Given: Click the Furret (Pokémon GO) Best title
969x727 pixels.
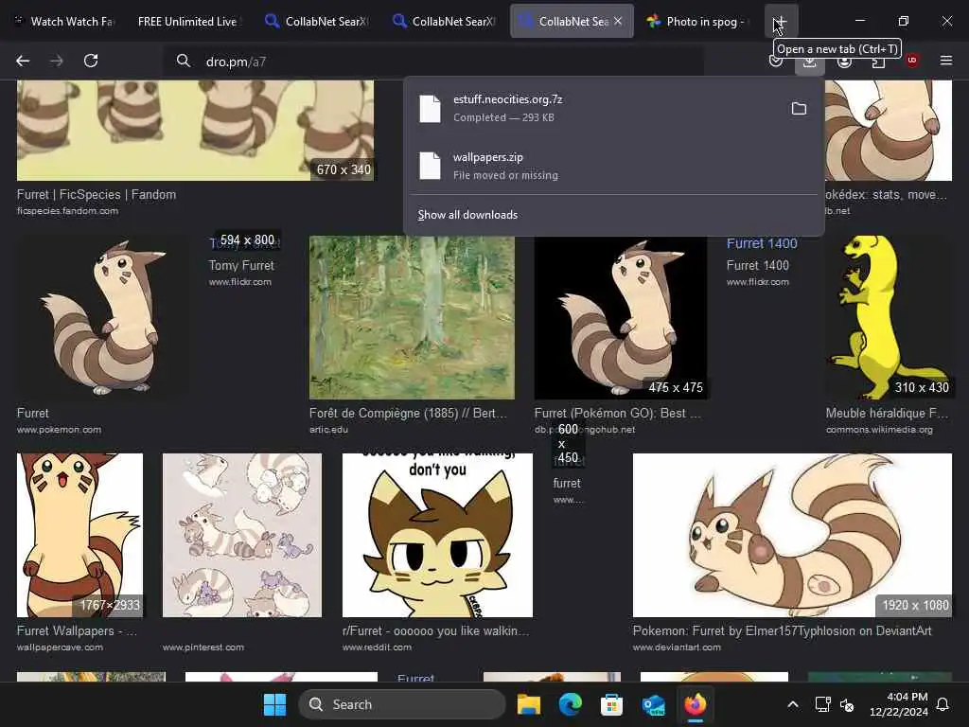Looking at the screenshot, I should pos(617,413).
